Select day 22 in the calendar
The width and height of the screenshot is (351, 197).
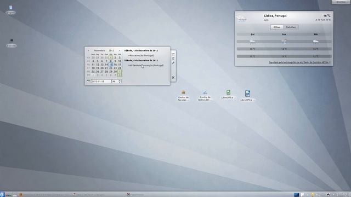[111, 68]
